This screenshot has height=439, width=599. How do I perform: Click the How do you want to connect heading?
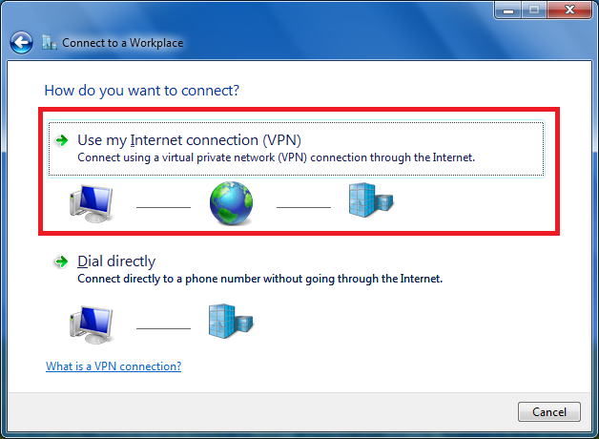(x=142, y=91)
